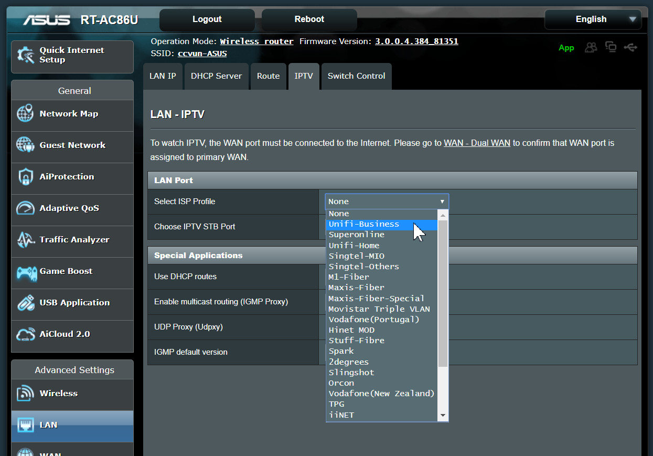Click the network clients status icon
The width and height of the screenshot is (653, 456).
tap(611, 47)
